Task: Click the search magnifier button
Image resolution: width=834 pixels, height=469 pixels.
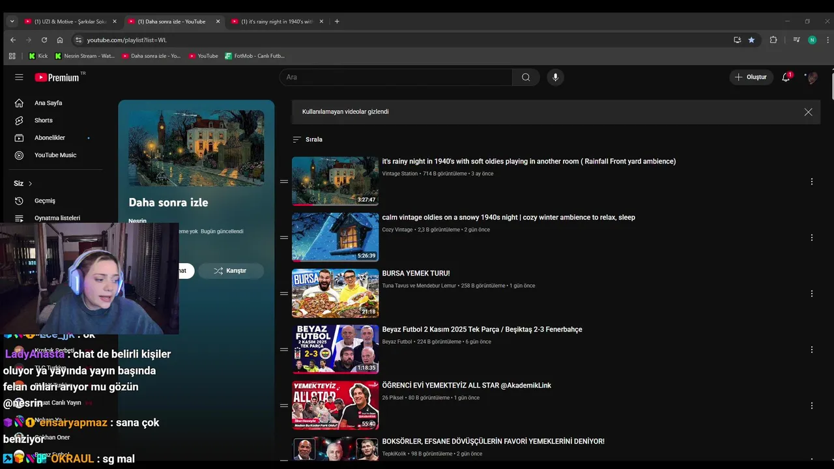Action: [x=526, y=77]
